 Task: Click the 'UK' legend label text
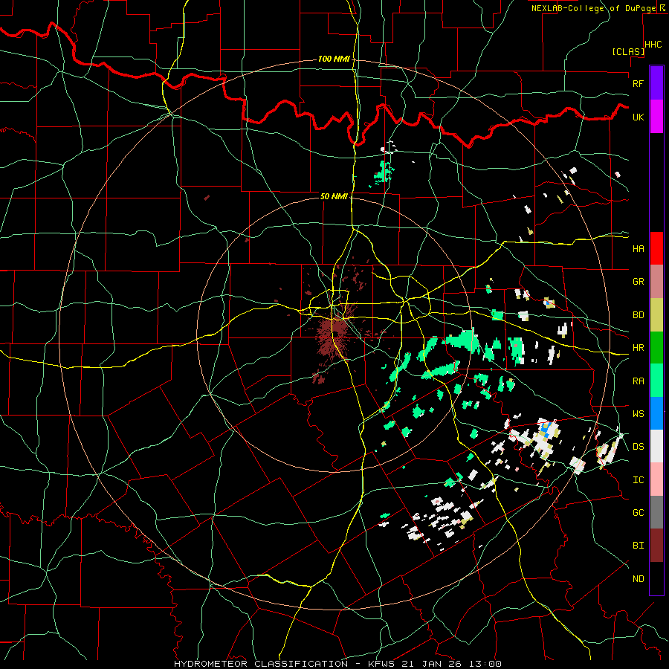[x=638, y=117]
